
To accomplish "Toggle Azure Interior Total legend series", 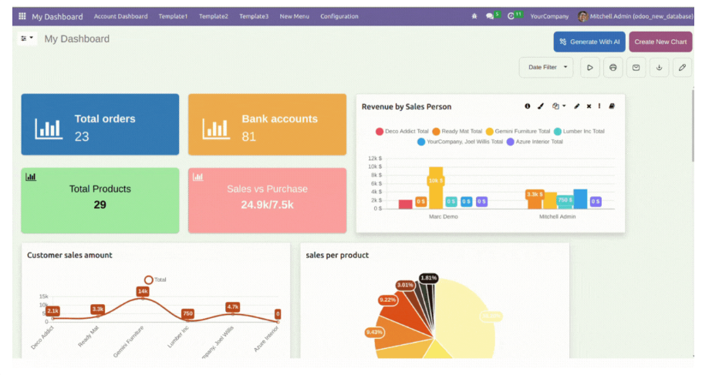I will click(x=535, y=142).
